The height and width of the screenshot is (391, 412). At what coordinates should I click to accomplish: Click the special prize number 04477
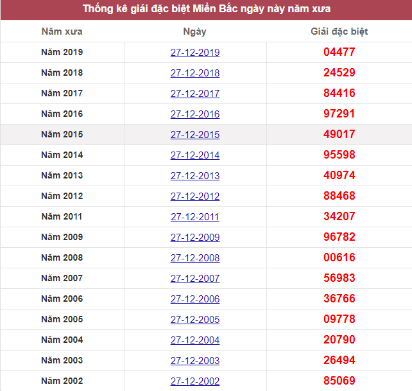pos(339,52)
